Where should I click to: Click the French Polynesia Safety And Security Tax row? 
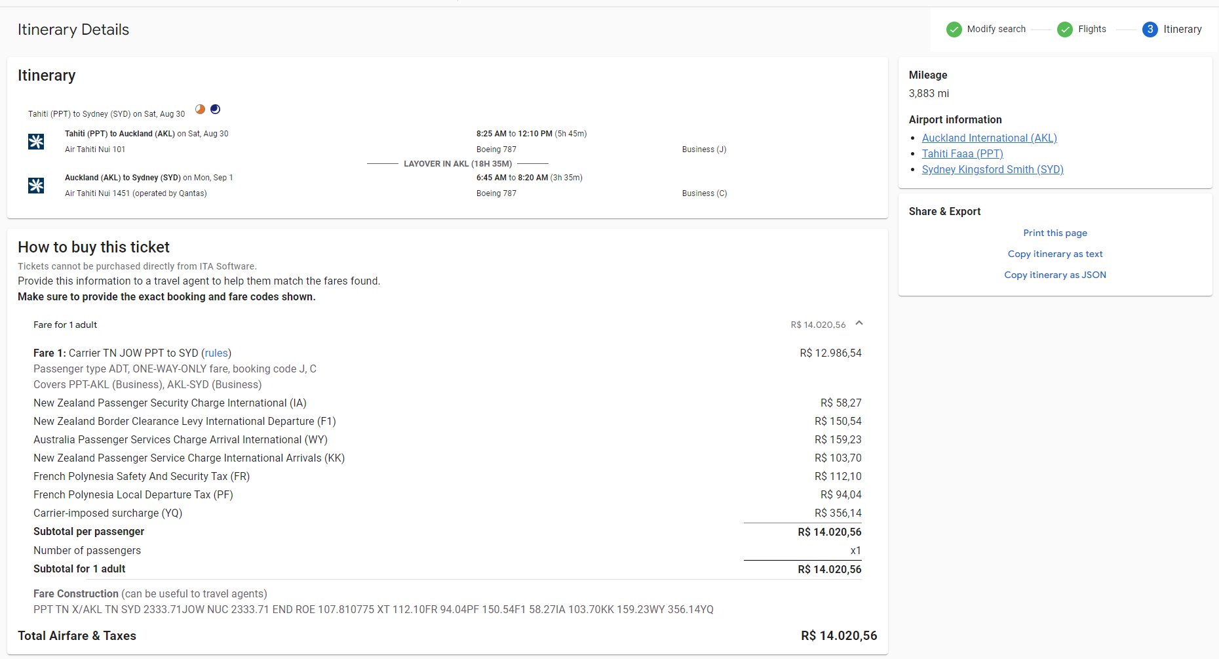coord(448,476)
